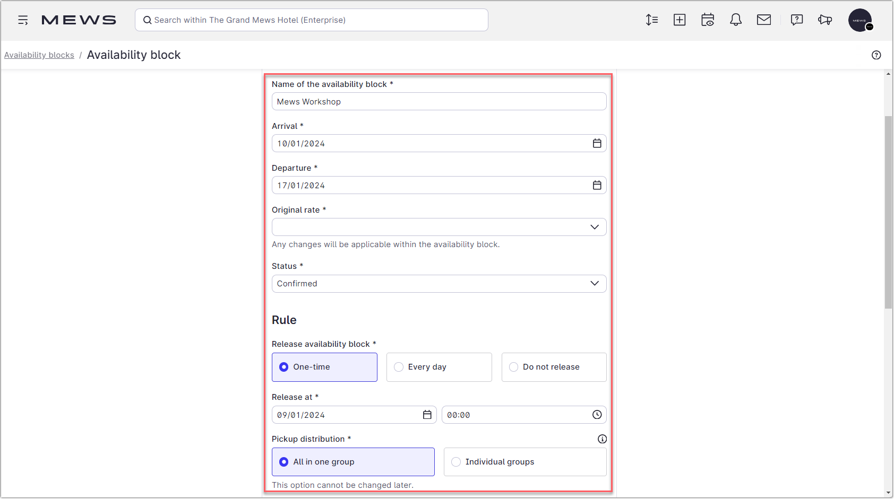894x499 pixels.
Task: Open messages using the envelope icon
Action: [x=764, y=20]
